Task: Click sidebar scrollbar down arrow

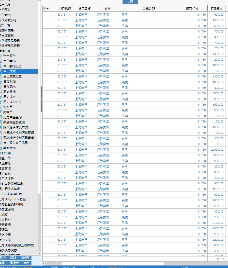Action: tap(39, 253)
